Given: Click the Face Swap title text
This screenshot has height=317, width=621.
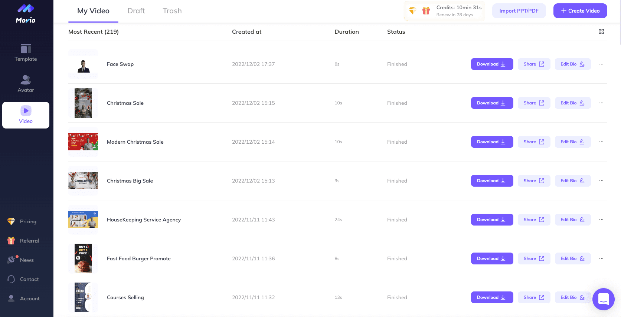Looking at the screenshot, I should tap(120, 64).
